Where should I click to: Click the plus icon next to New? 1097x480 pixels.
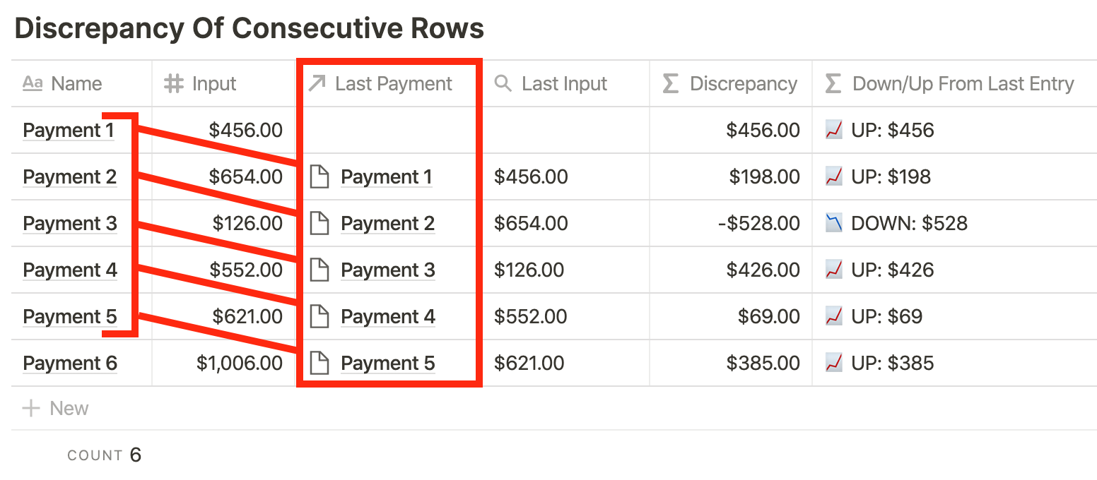31,408
